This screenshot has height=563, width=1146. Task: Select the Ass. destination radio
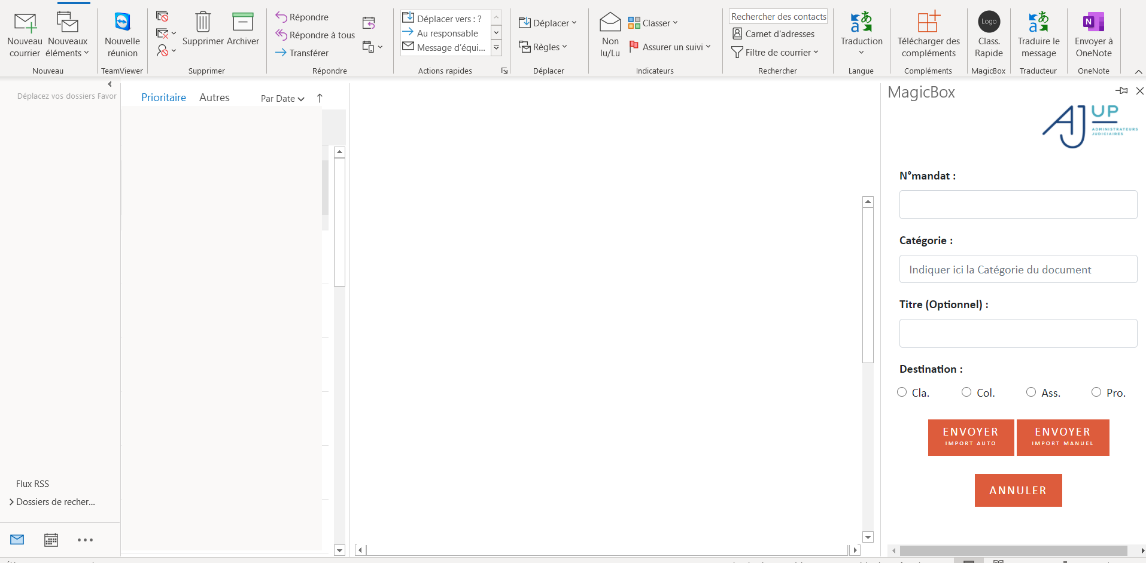point(1031,392)
